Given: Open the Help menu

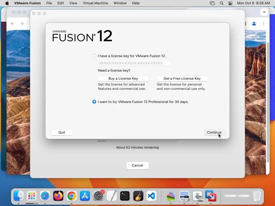Looking at the screenshot, I should (136, 3).
